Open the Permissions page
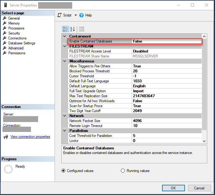The width and height of the screenshot is (215, 195). pos(17,53)
